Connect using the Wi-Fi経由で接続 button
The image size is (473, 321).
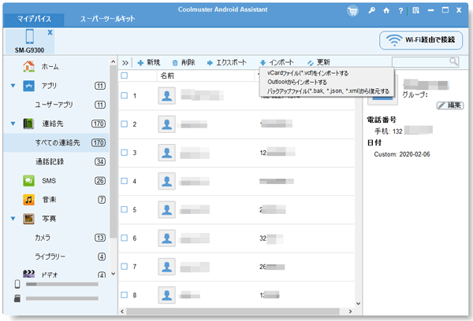pyautogui.click(x=421, y=40)
